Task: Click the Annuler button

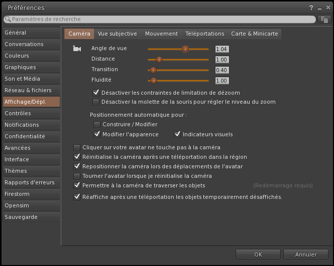Action: tap(306, 254)
